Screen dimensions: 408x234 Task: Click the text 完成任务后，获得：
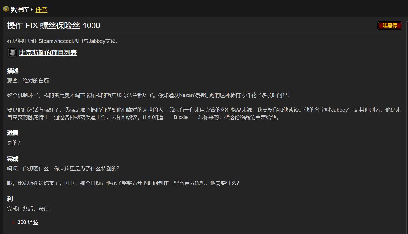coord(29,209)
